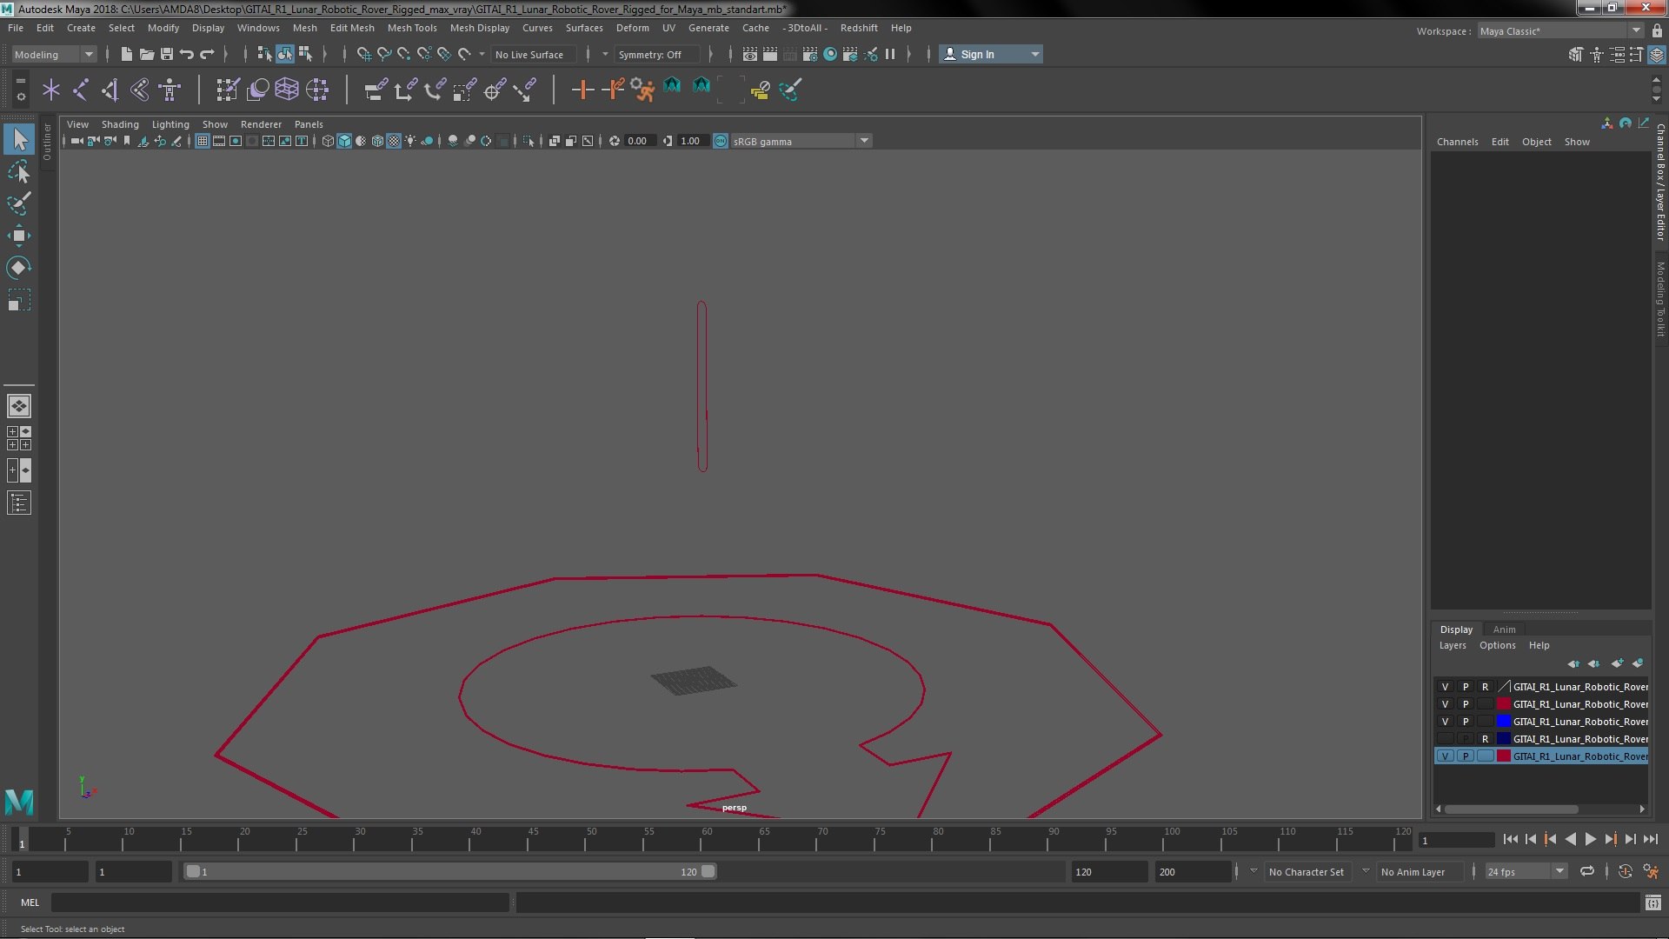Select the Move tool
The height and width of the screenshot is (939, 1669).
click(19, 236)
